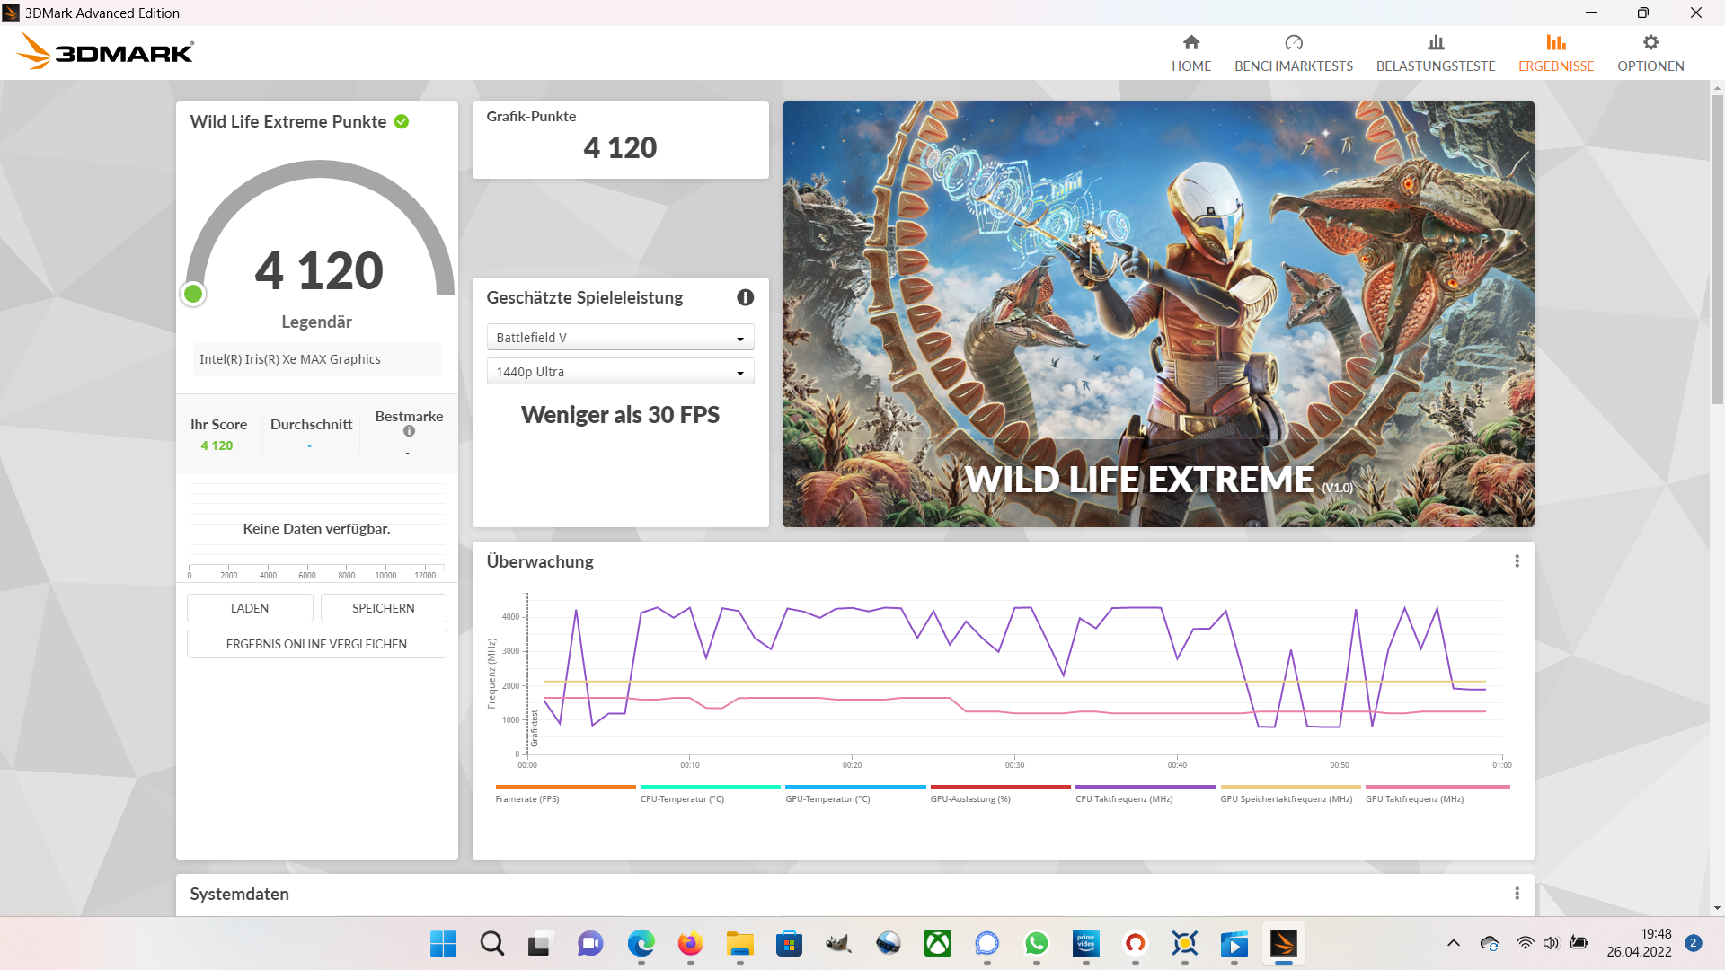
Task: Click info icon under Bestmarke
Action: (409, 431)
